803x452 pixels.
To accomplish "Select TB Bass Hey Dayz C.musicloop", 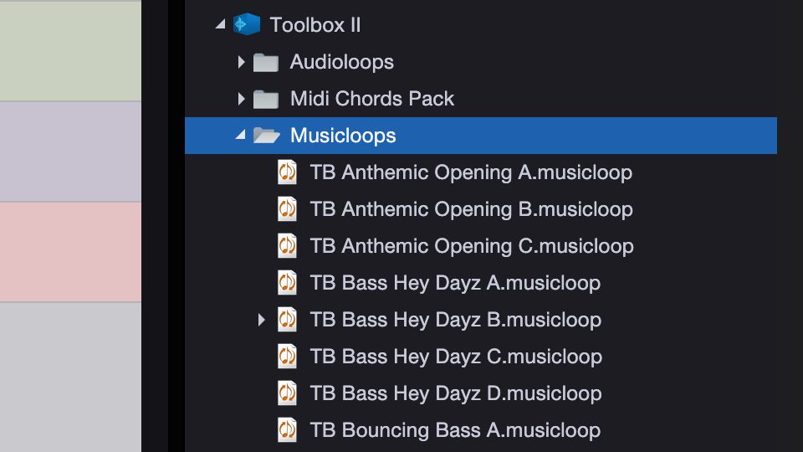I will (455, 357).
